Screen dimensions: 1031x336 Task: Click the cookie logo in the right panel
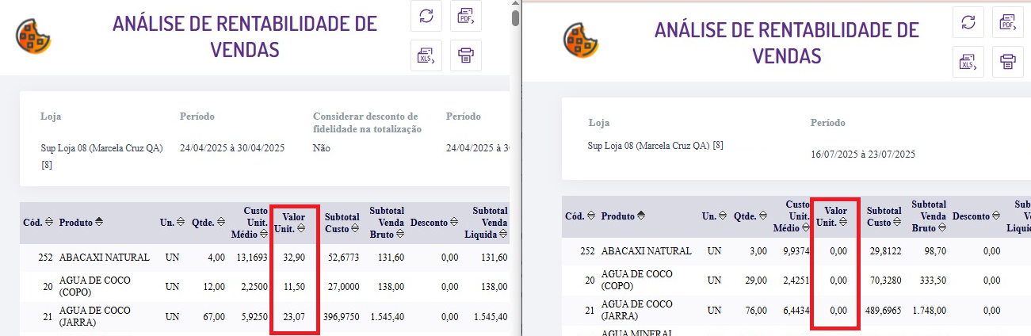pos(582,38)
